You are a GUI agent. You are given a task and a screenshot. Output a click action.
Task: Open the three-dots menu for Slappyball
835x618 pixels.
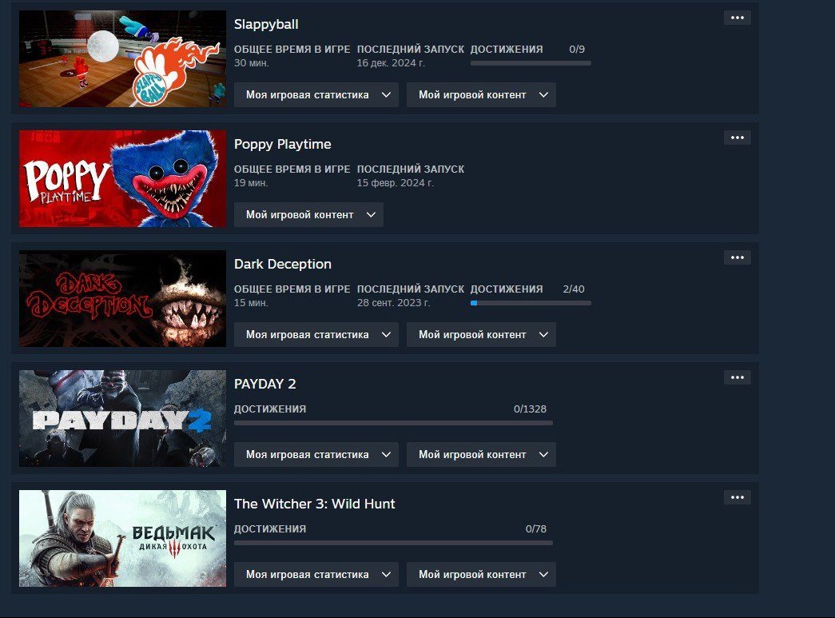(737, 18)
